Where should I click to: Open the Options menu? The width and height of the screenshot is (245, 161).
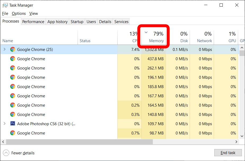click(x=19, y=14)
